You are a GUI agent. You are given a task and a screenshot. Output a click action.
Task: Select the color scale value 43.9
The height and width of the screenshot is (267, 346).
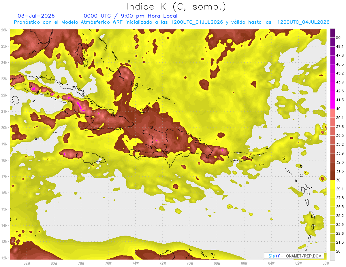[340, 82]
